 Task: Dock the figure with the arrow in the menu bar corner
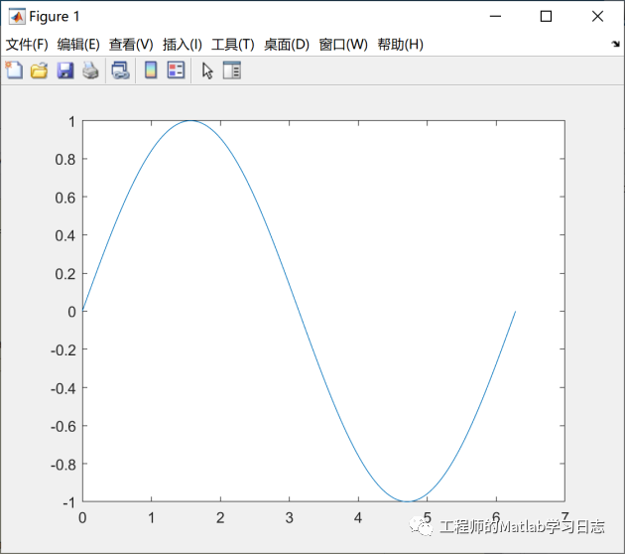pos(616,44)
